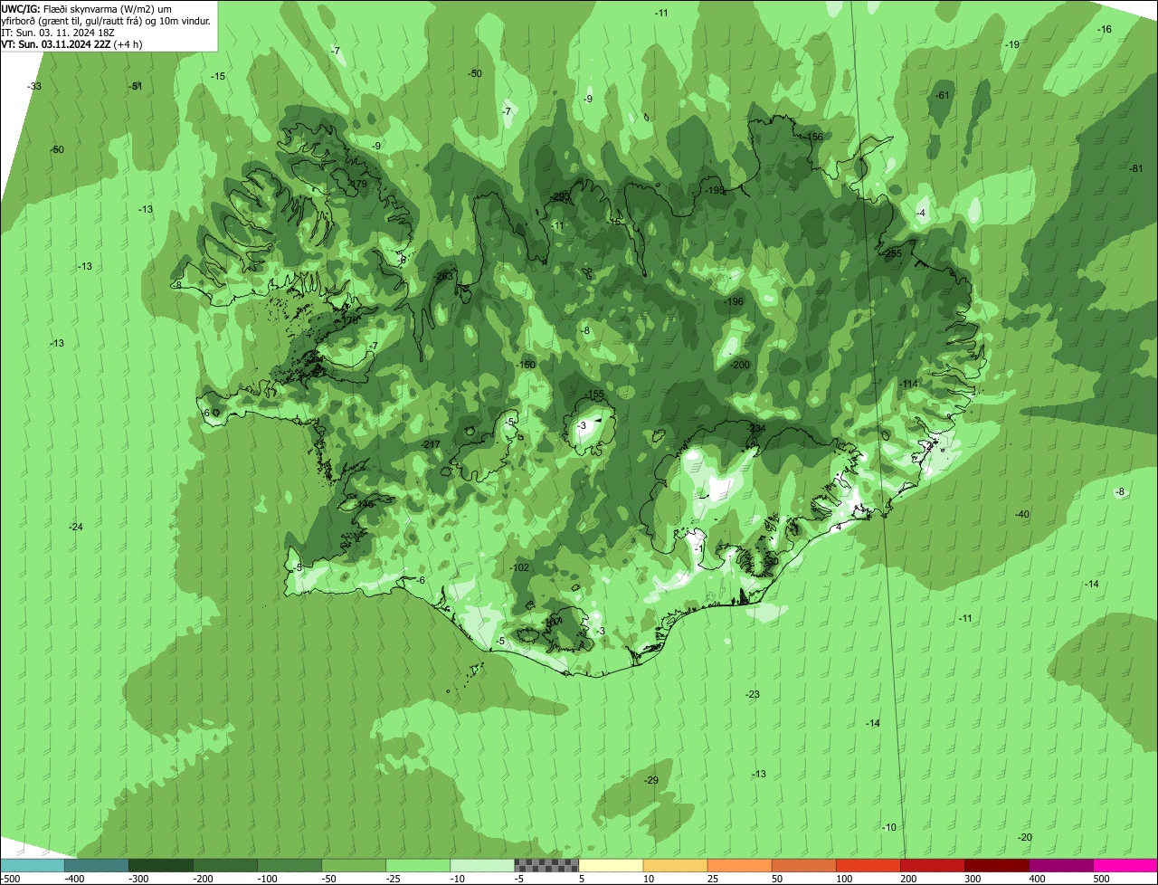Viewport: 1158px width, 885px height.
Task: Click the -20 value in the southeast corner
Action: pyautogui.click(x=1025, y=837)
